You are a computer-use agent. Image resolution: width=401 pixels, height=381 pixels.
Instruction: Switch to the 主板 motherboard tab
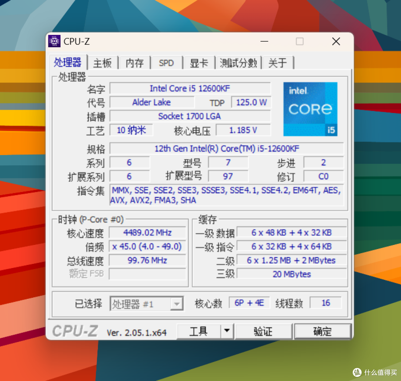pyautogui.click(x=103, y=62)
